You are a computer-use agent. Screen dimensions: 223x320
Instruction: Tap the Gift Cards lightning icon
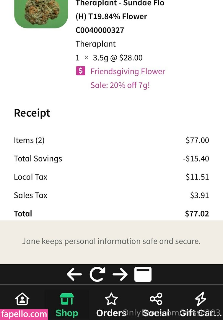[x=201, y=299]
